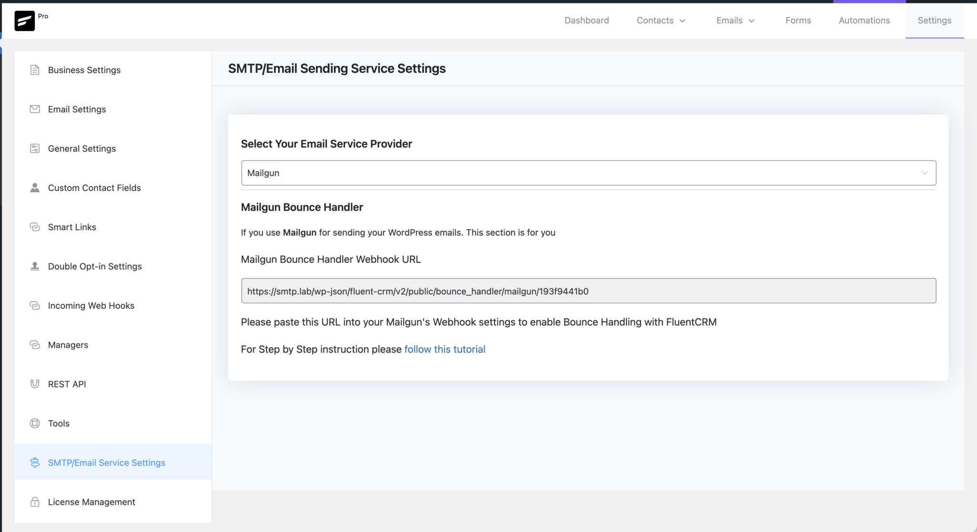
Task: Click the 'Pro' badge next to logo
Action: coord(43,16)
